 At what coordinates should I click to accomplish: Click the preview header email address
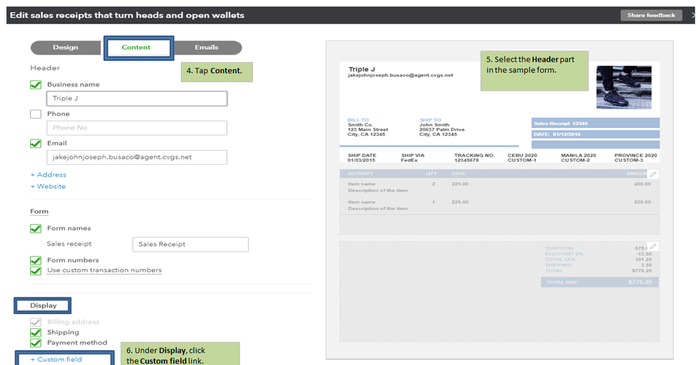click(x=400, y=75)
